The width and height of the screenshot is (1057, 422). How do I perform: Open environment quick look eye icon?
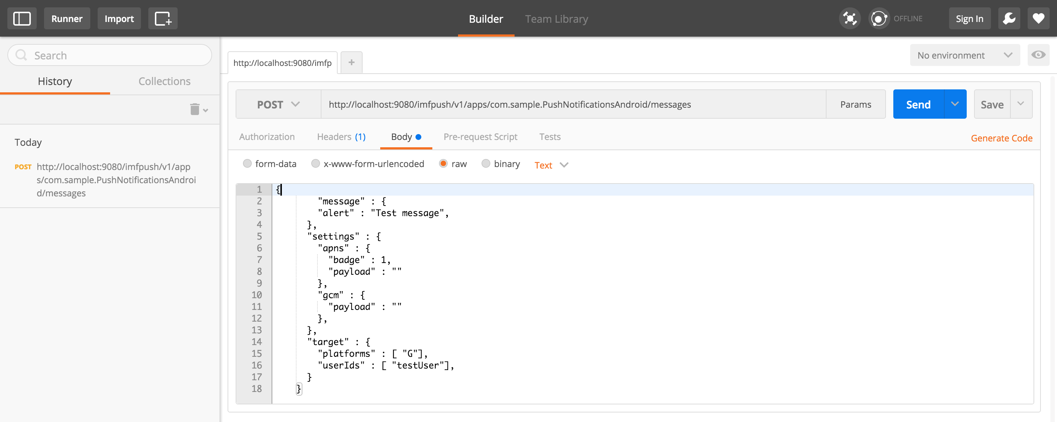click(x=1038, y=55)
